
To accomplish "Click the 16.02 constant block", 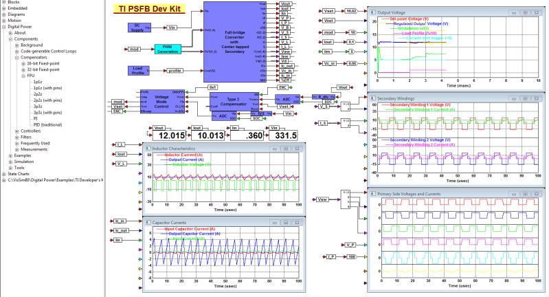I will (x=351, y=11).
